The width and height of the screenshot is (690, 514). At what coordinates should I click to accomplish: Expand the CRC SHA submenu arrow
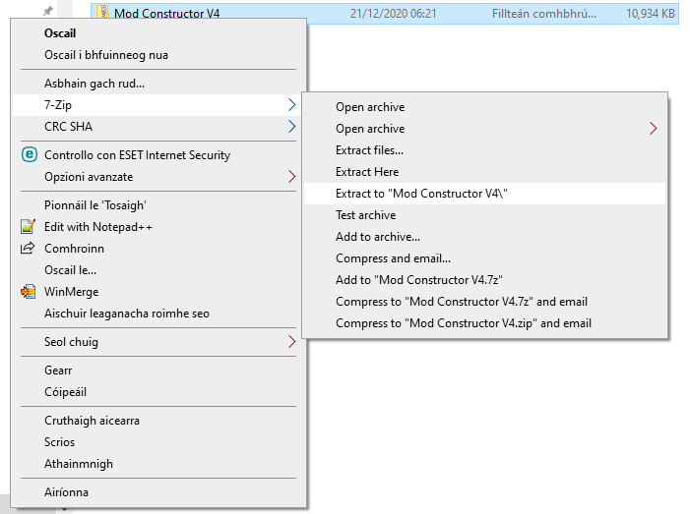pos(291,126)
